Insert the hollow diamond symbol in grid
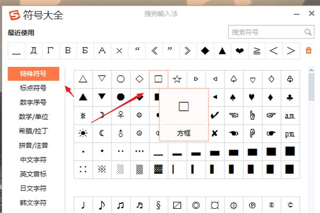 (x=139, y=79)
